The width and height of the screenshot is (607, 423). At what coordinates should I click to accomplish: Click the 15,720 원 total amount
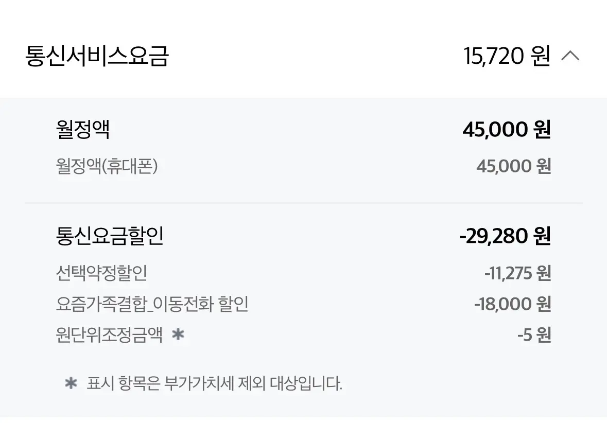point(507,56)
